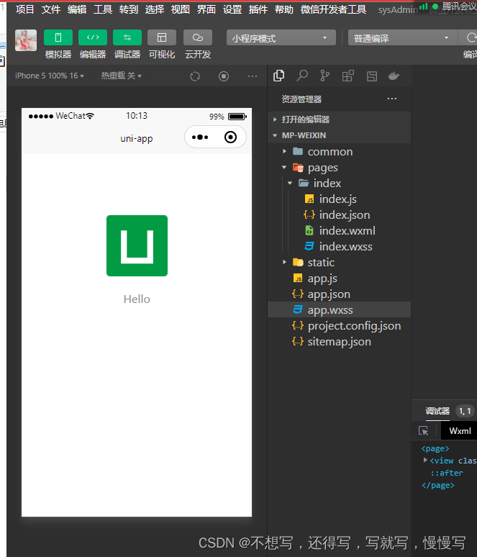Open the index.wxml file
The image size is (477, 557).
(339, 231)
